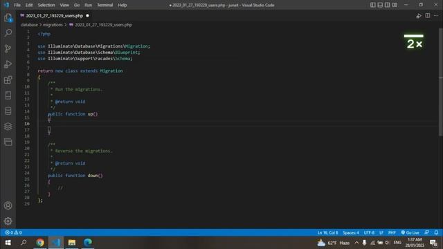Toggle the bottom panel layout icon
This screenshot has width=443, height=249.
[380, 5]
